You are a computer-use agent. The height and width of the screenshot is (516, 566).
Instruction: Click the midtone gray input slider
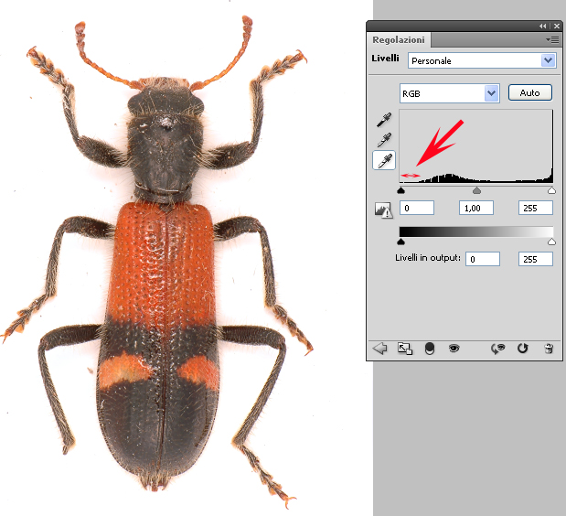pos(476,190)
